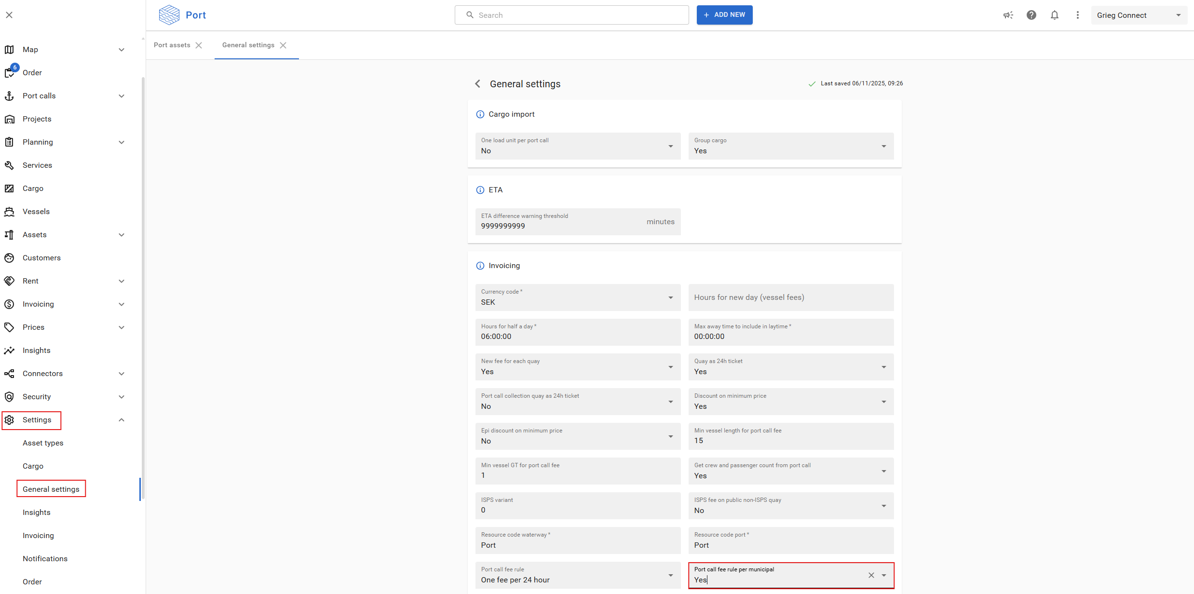Click the ADD NEW button
Viewport: 1194px width, 594px height.
[x=724, y=15]
